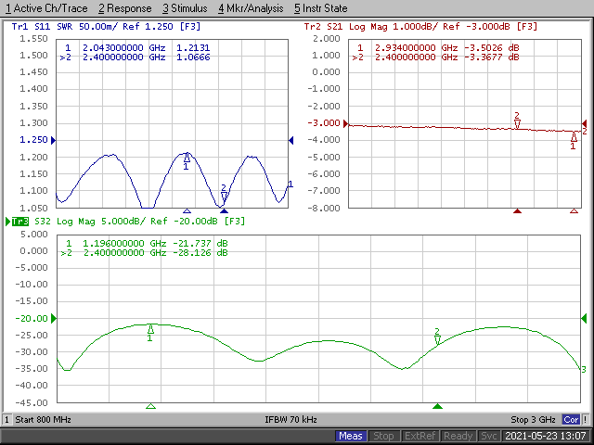Image resolution: width=594 pixels, height=445 pixels.
Task: Click the Stop status indicator
Action: click(x=383, y=436)
